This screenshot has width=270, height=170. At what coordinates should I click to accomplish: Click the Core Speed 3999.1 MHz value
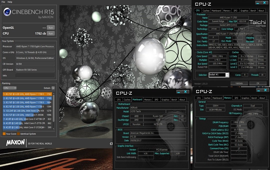(x=218, y=56)
